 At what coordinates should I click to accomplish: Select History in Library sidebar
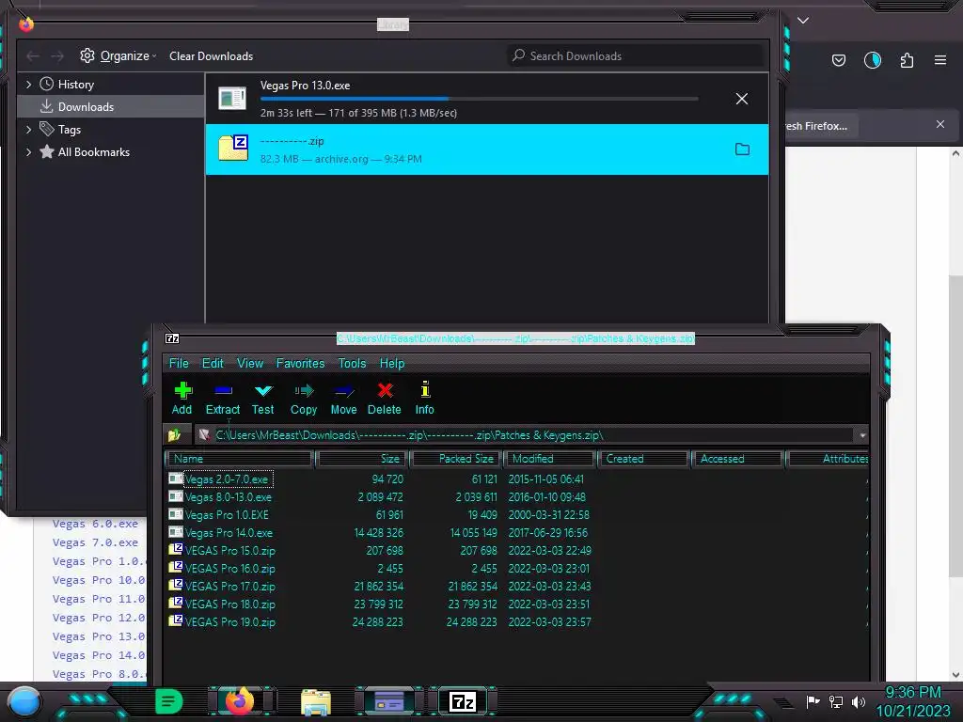111,84
